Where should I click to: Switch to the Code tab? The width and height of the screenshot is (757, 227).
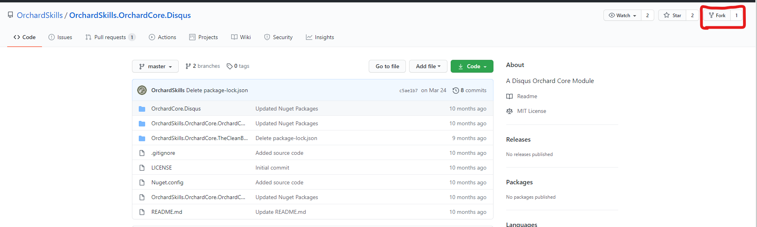(24, 37)
